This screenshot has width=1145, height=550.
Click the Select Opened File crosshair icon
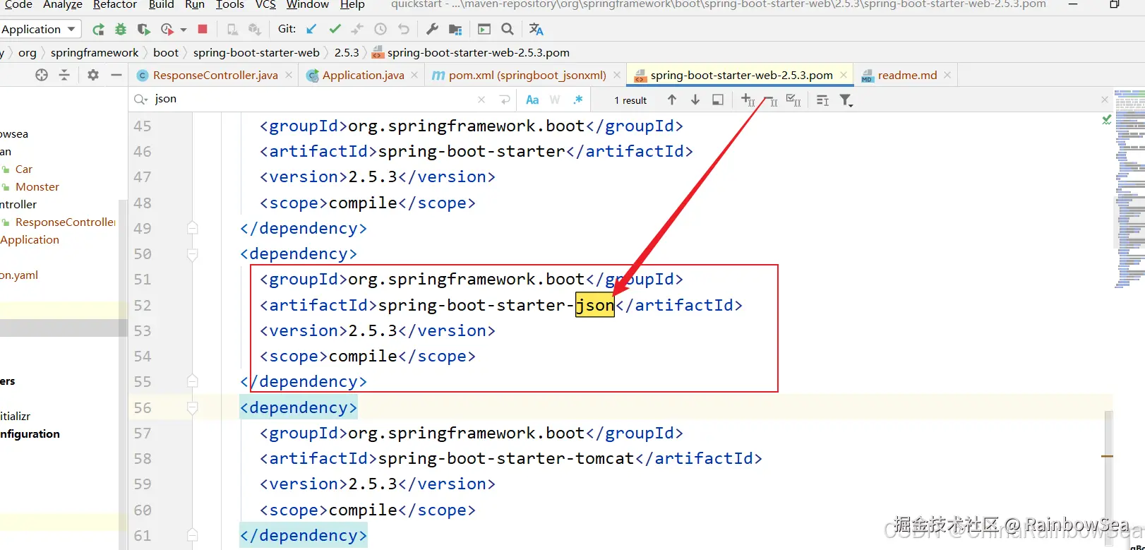42,75
